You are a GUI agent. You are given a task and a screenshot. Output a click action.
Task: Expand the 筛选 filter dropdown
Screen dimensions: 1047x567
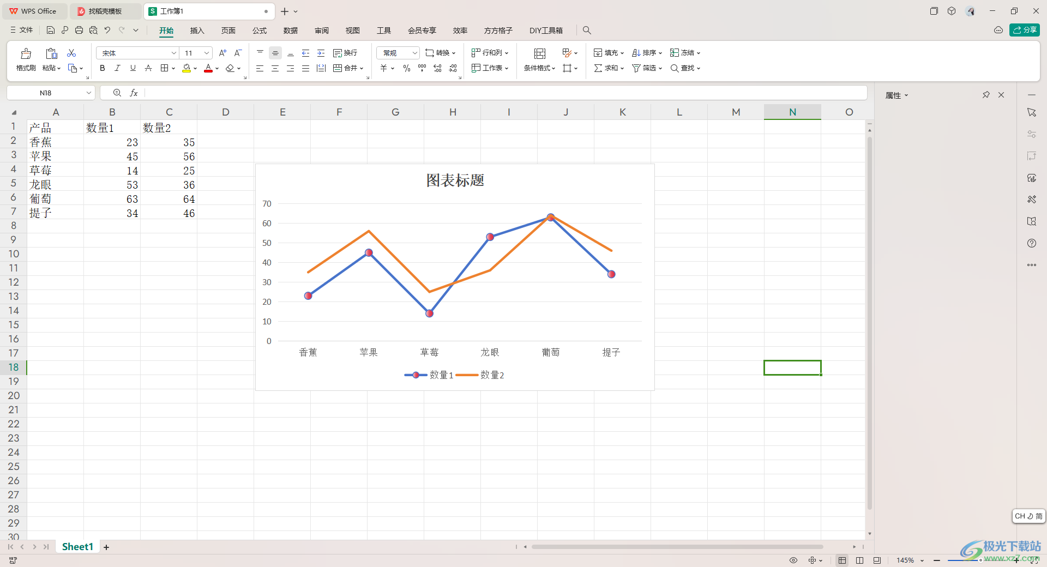tap(660, 69)
